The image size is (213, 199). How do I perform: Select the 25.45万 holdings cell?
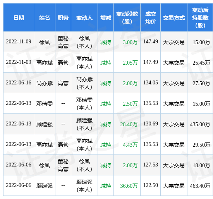tap(201, 63)
